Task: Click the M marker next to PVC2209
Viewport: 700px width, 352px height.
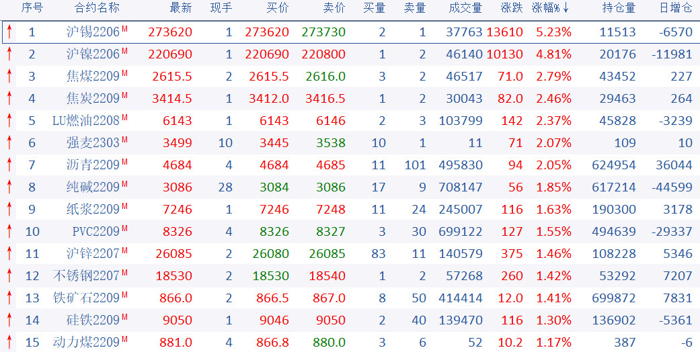Action: coord(124,228)
